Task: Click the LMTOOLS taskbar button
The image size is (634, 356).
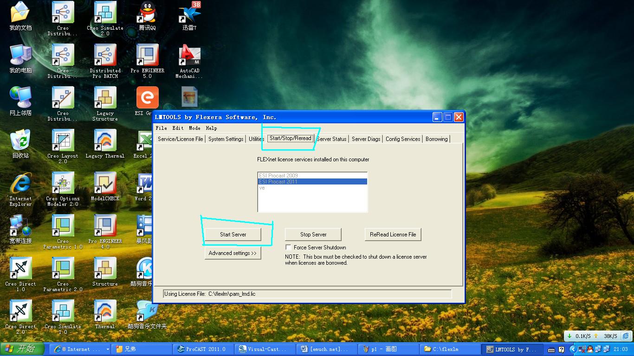Action: click(511, 349)
